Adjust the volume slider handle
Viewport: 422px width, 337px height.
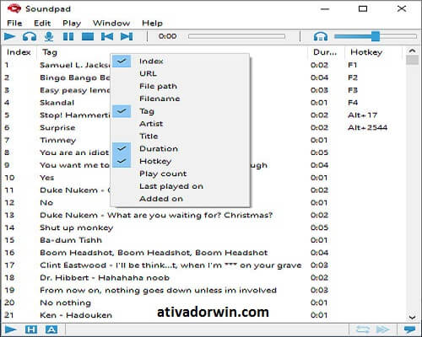[x=376, y=36]
